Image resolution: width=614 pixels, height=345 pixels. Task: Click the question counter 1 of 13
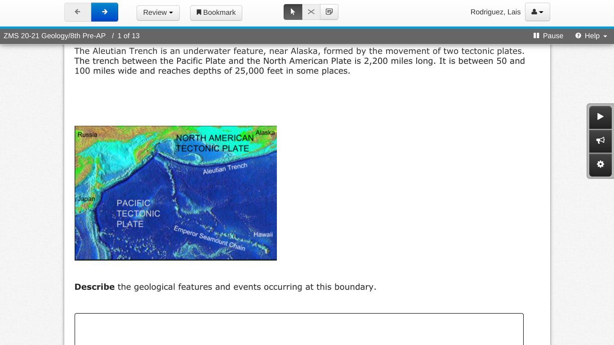click(x=129, y=36)
